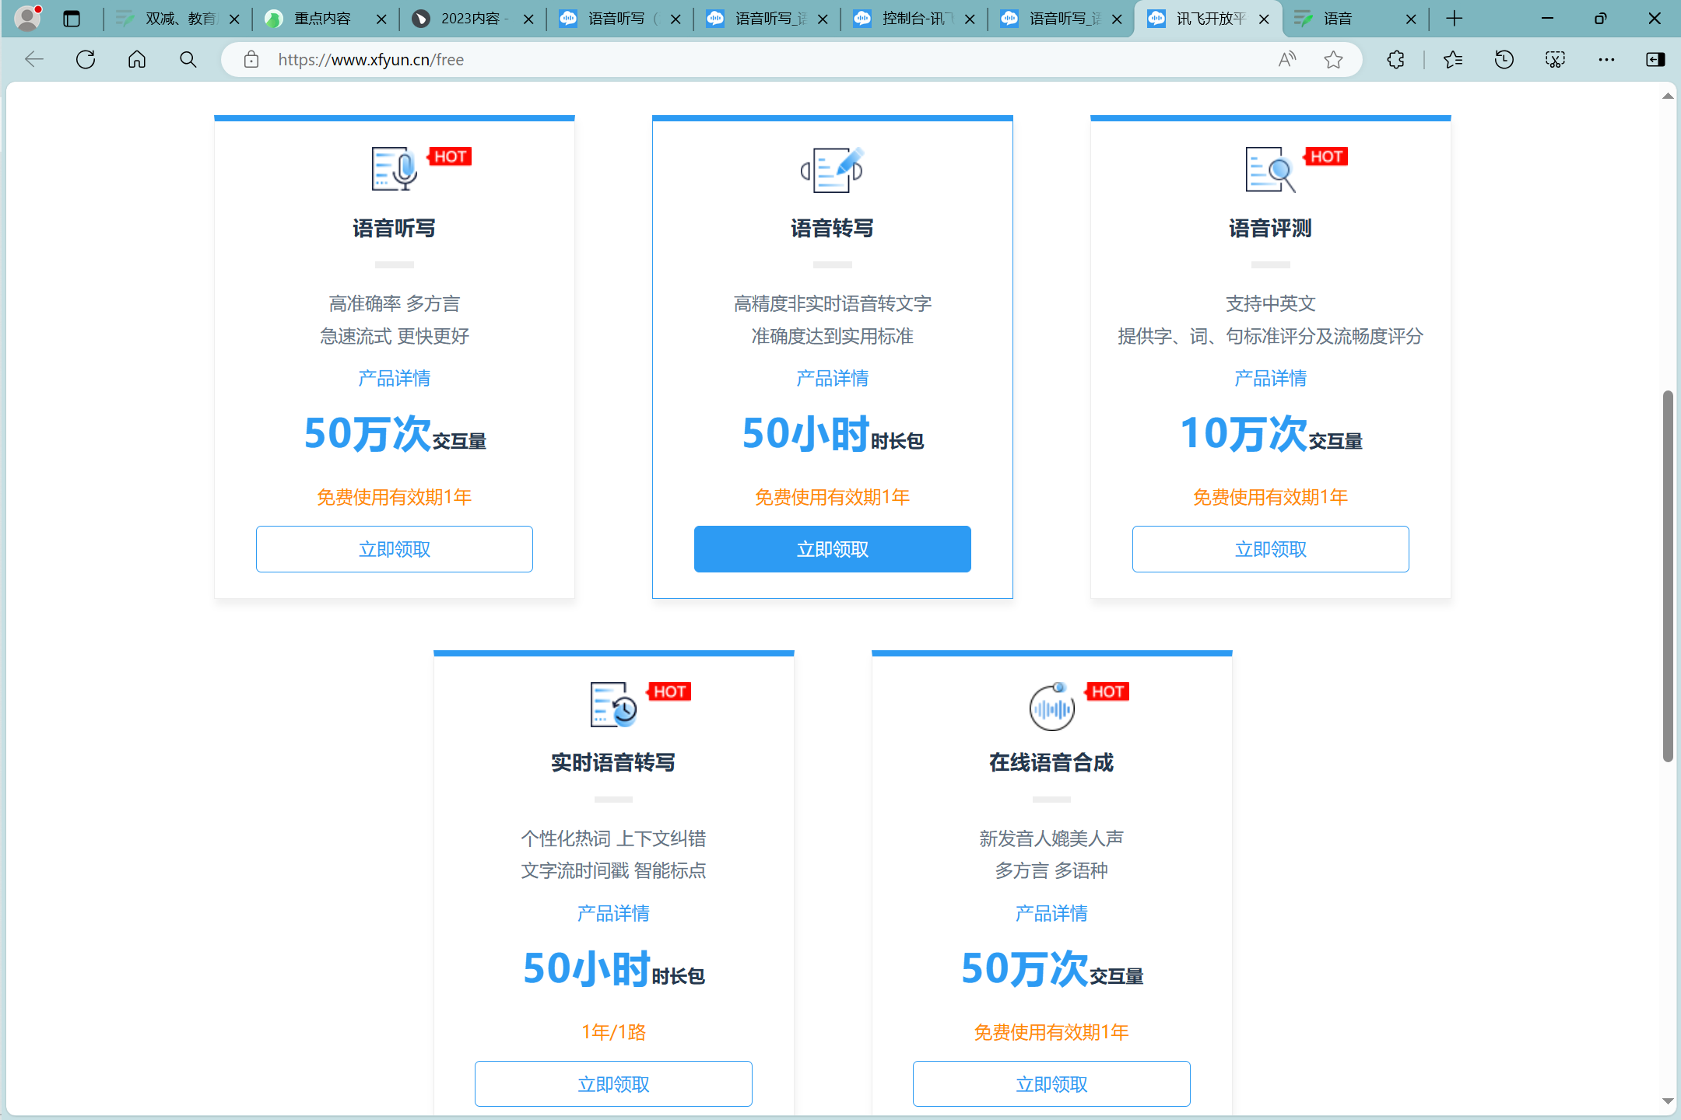Open 产品详情 link under 实时语音转写
The width and height of the screenshot is (1681, 1120).
coord(613,913)
